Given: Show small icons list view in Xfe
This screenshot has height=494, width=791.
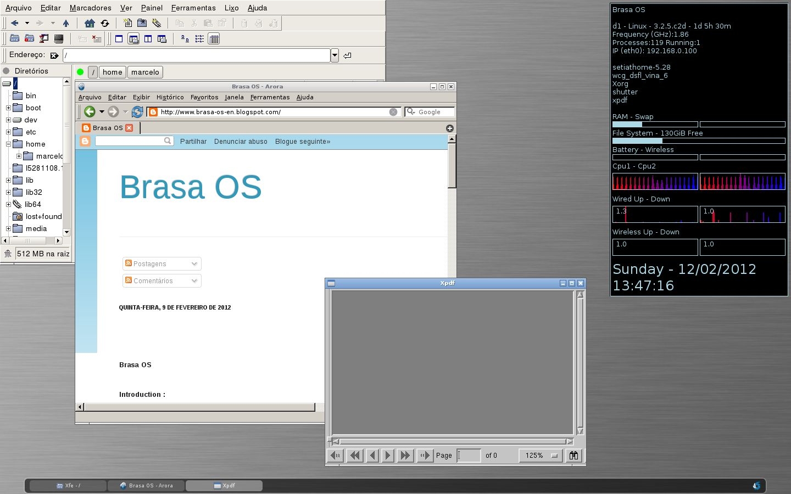Looking at the screenshot, I should [199, 39].
